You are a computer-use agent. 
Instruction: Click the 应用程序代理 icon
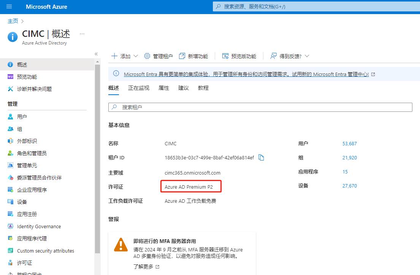tap(10, 238)
